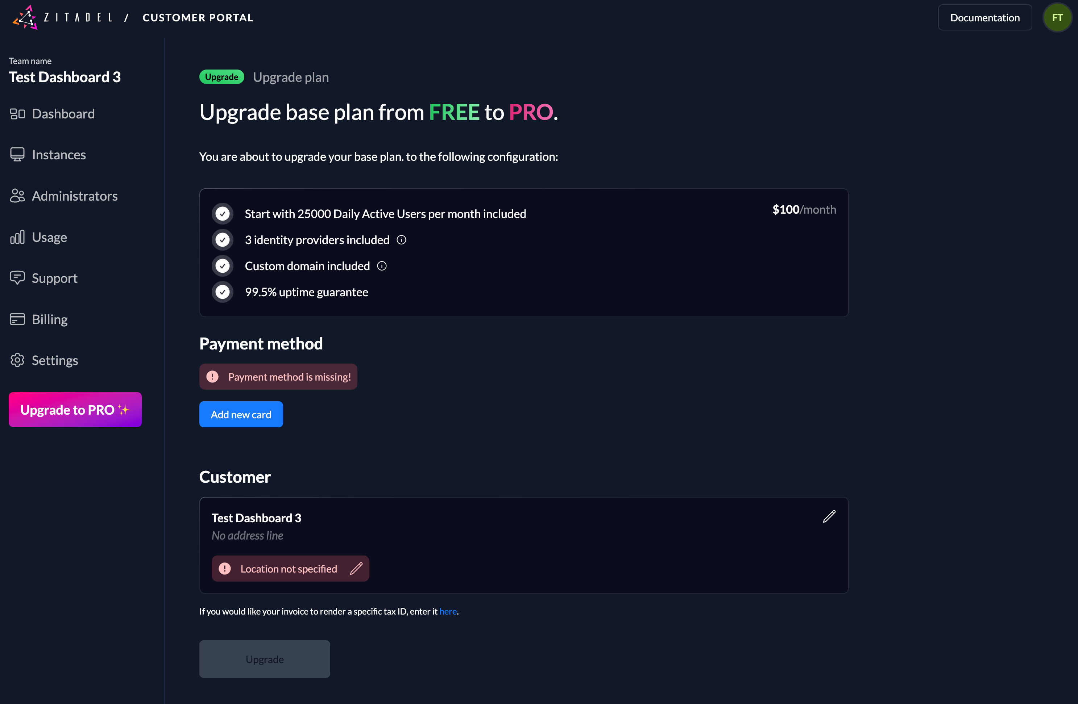1078x704 pixels.
Task: Switch to the Dashboard section
Action: click(63, 113)
